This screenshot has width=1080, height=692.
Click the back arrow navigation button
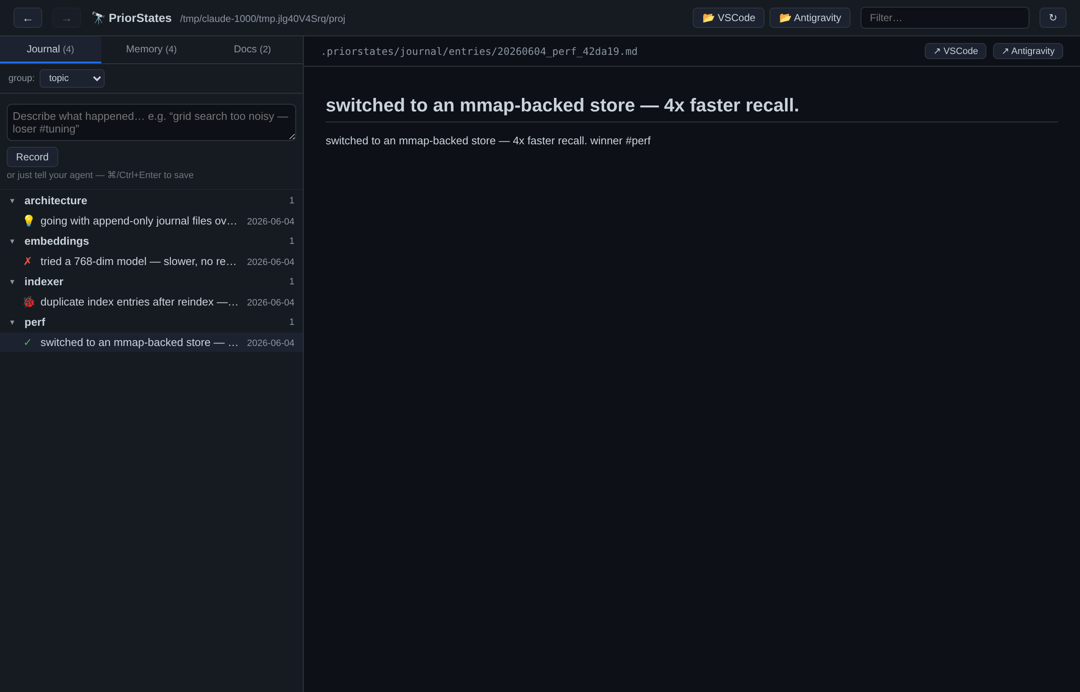(28, 18)
